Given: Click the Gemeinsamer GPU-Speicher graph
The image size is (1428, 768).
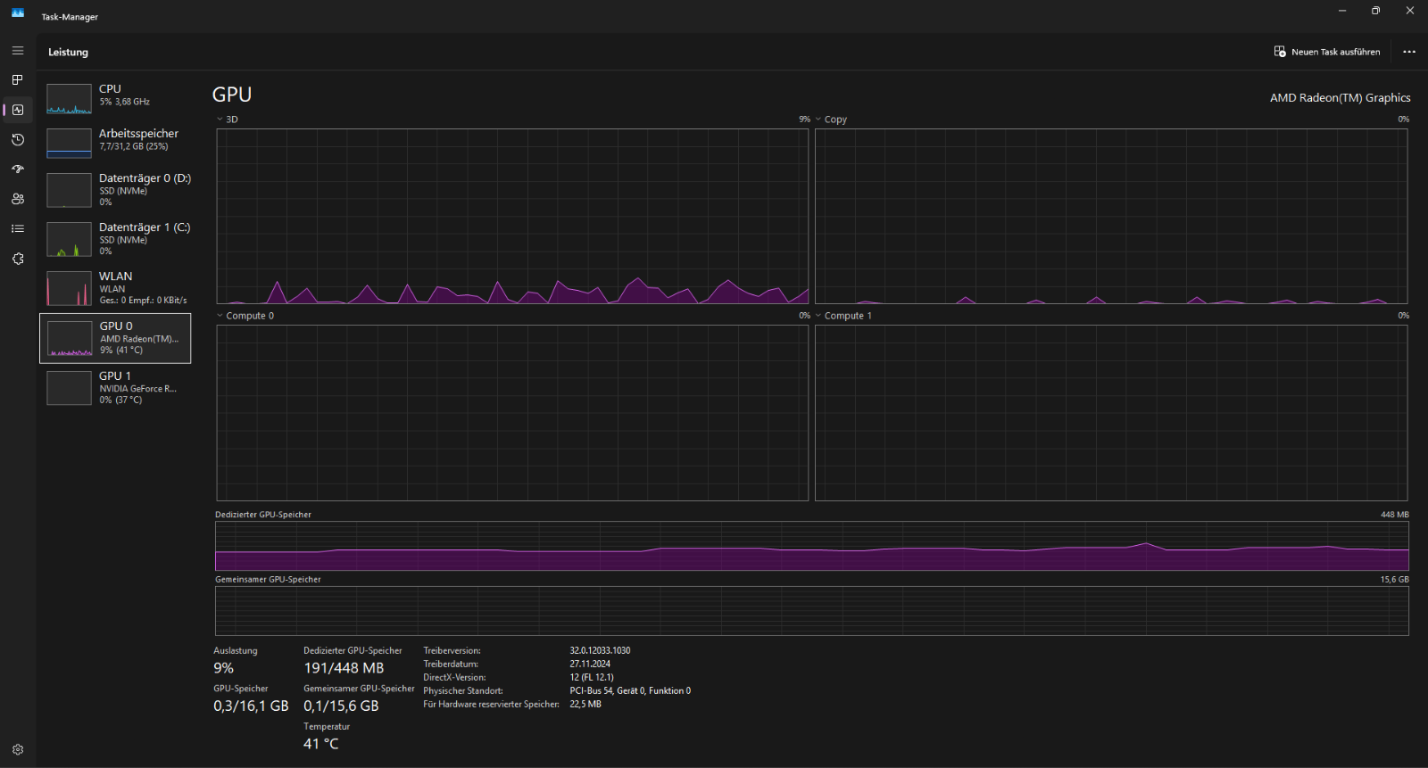Looking at the screenshot, I should pos(812,611).
